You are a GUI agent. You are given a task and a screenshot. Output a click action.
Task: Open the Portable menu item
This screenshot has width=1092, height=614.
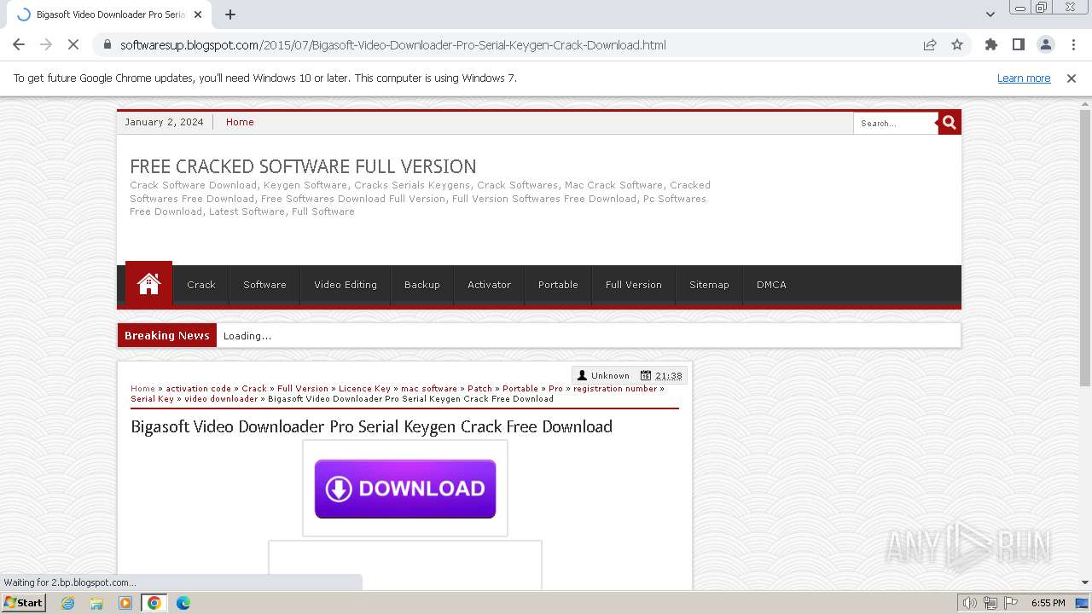pos(558,285)
